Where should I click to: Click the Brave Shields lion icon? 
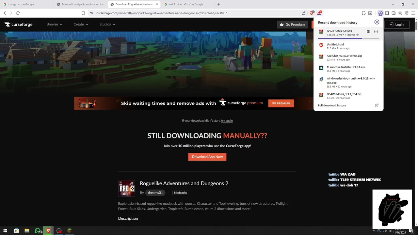click(312, 13)
